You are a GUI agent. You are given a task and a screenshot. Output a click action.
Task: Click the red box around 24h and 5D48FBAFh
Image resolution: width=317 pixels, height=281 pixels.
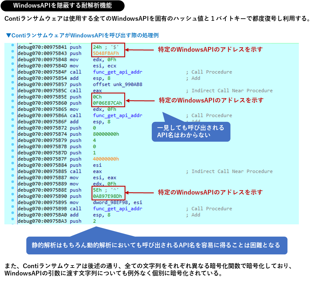[108, 50]
